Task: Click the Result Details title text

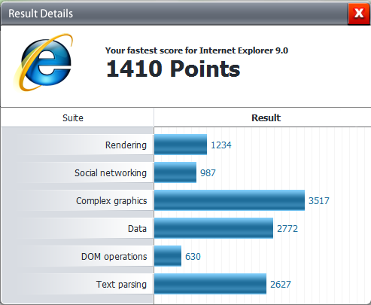Action: point(41,14)
